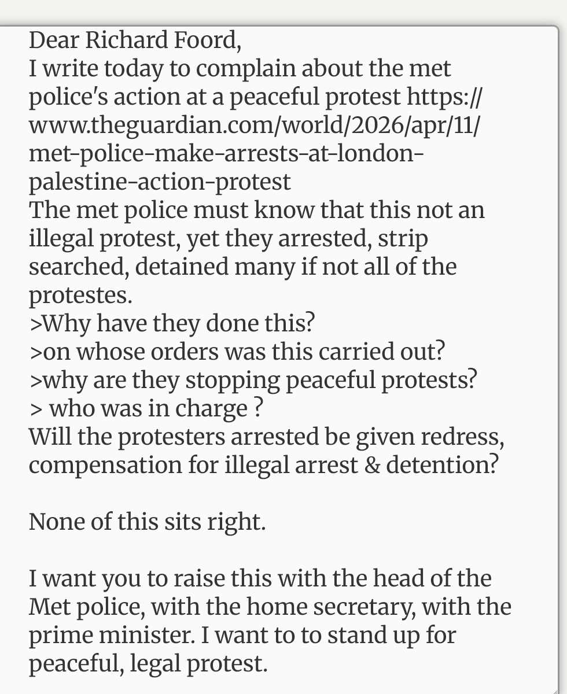Image resolution: width=567 pixels, height=694 pixels.
Task: Place cursor in 'None of this sits right.' sentence
Action: point(147,522)
